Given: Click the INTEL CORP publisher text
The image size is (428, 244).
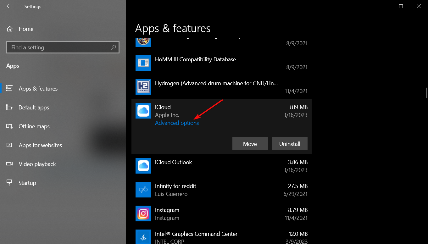Looking at the screenshot, I should 170,241.
